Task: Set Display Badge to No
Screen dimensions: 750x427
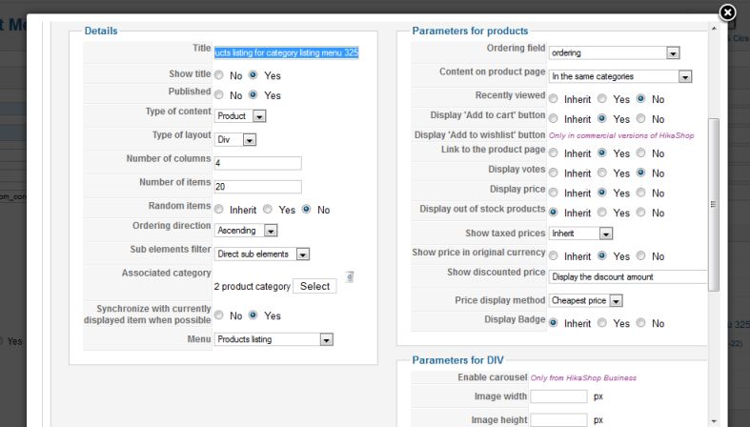Action: [x=641, y=323]
